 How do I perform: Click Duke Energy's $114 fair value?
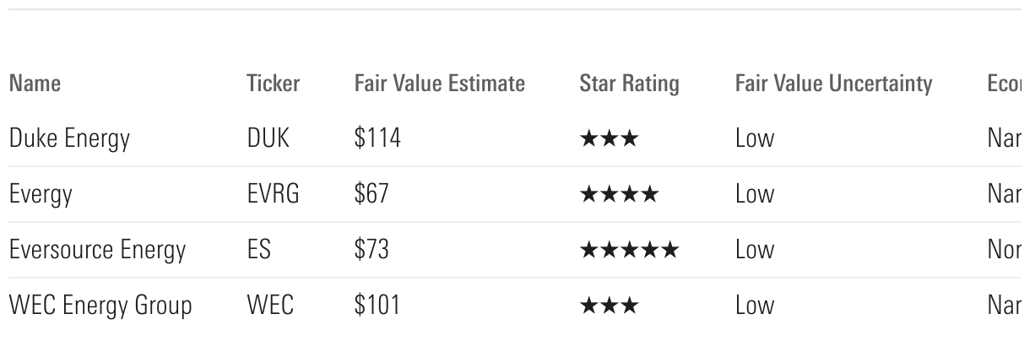tap(377, 138)
